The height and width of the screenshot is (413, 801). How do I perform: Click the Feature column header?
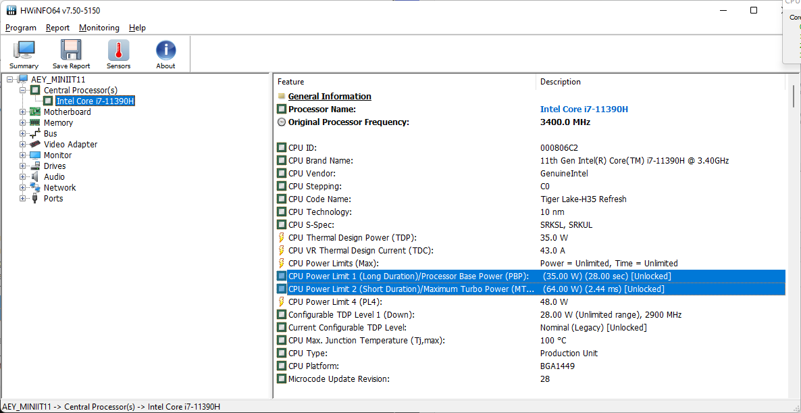405,82
